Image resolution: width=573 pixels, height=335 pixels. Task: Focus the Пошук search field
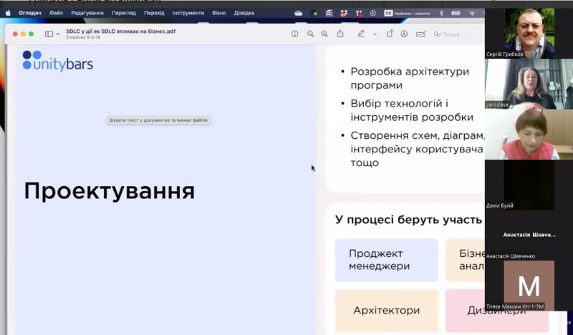tap(458, 34)
